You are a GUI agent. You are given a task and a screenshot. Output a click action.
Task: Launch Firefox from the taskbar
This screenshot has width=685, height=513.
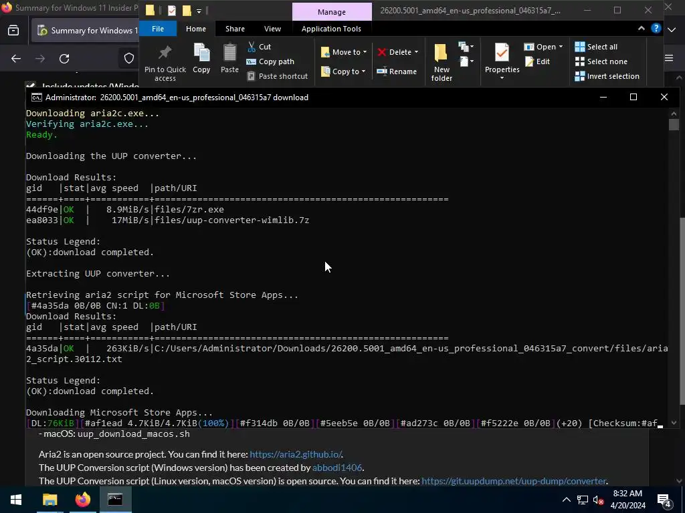coord(82,500)
